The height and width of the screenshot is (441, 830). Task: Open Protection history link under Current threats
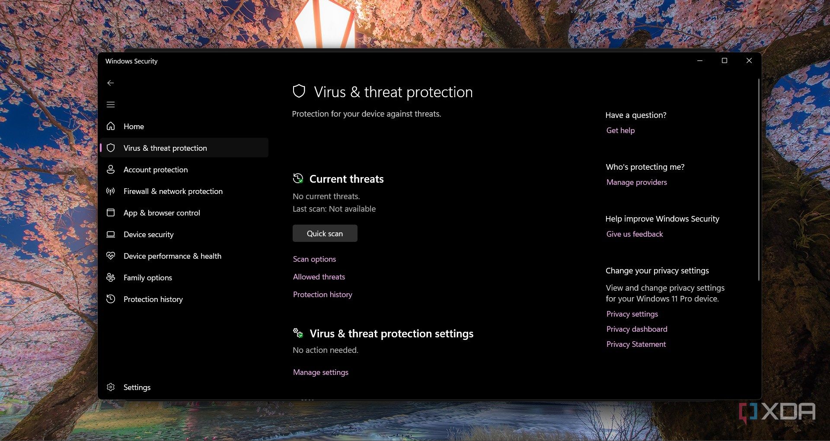point(322,295)
